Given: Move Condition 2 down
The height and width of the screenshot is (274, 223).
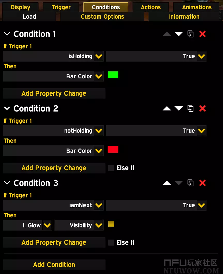Looking at the screenshot, I should pyautogui.click(x=179, y=108).
